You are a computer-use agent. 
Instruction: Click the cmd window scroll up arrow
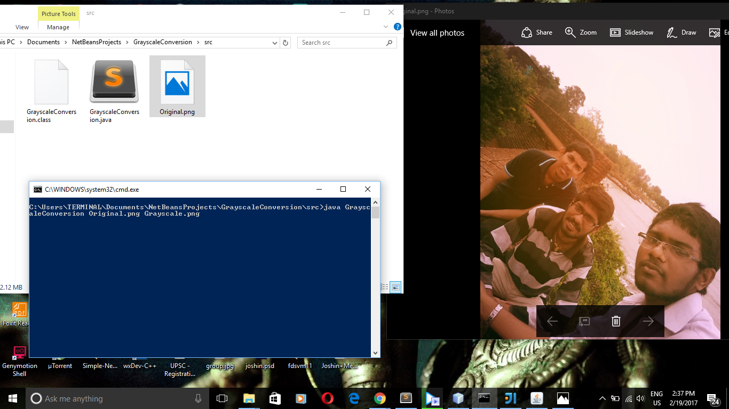[376, 203]
